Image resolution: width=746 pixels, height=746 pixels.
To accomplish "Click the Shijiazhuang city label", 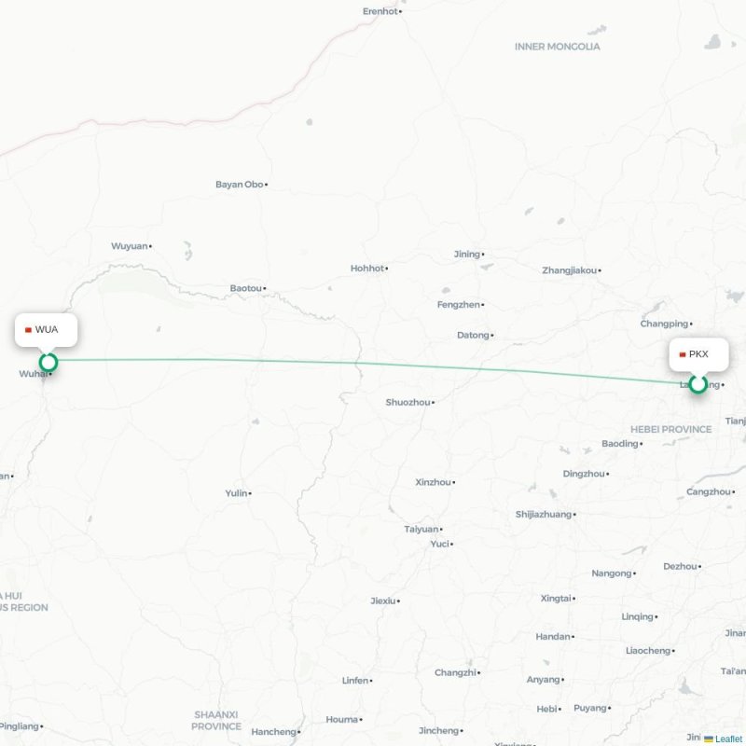I will (544, 515).
